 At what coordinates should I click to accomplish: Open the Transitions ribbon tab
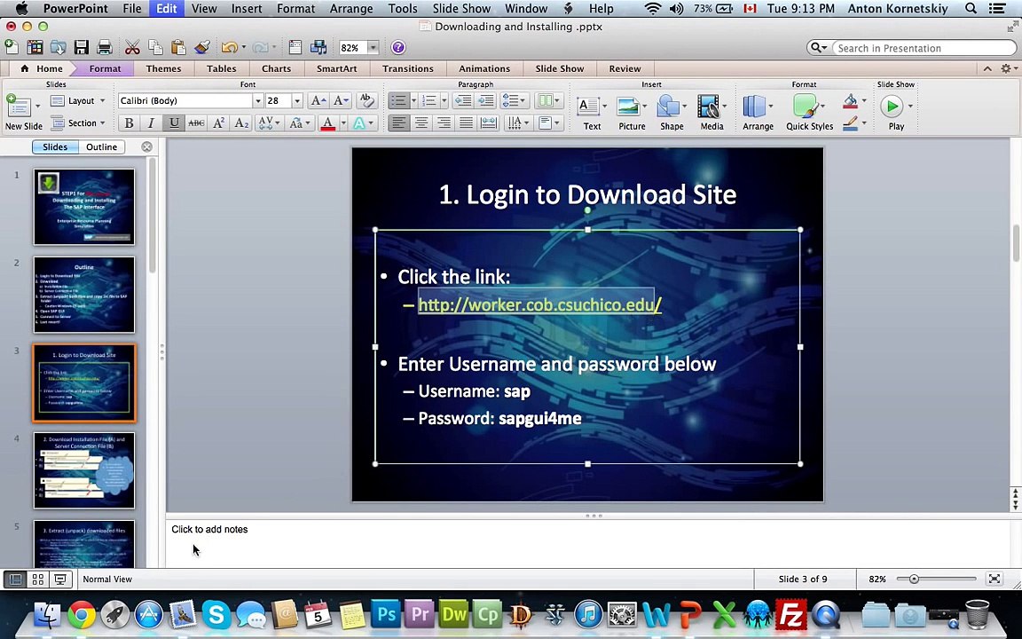coord(408,68)
